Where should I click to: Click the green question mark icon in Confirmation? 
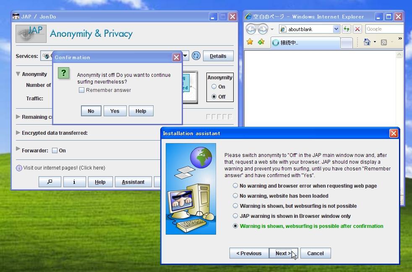click(64, 73)
